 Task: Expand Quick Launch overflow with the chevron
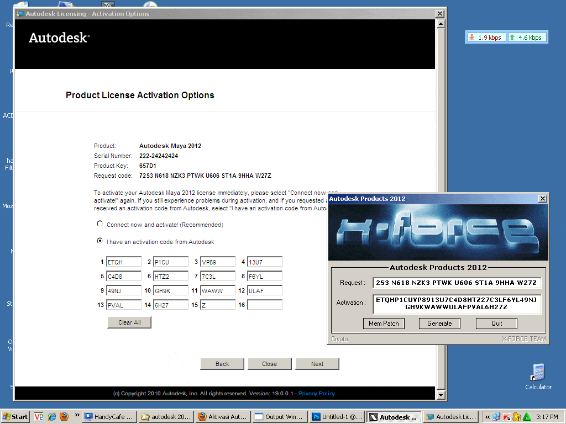[77, 416]
